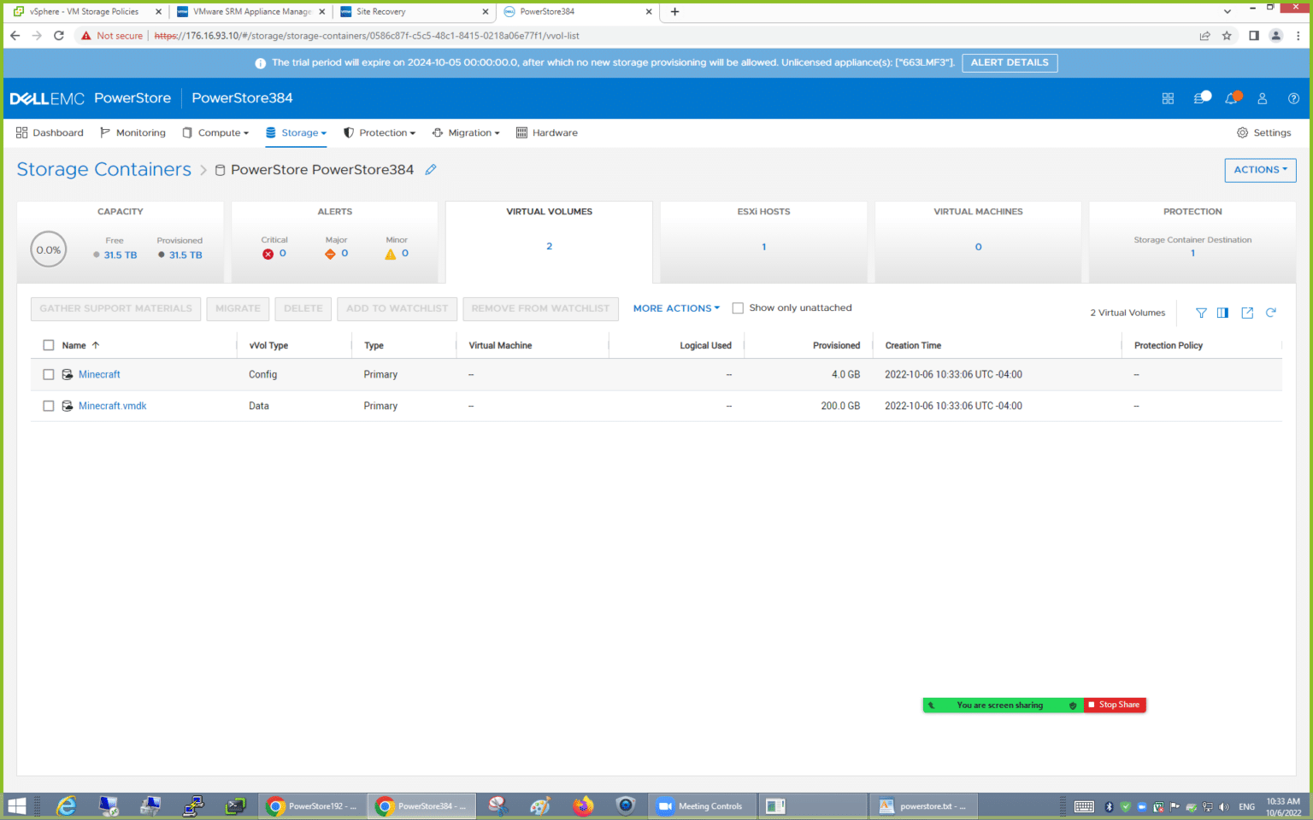
Task: Open the column chooser icon
Action: click(1222, 313)
